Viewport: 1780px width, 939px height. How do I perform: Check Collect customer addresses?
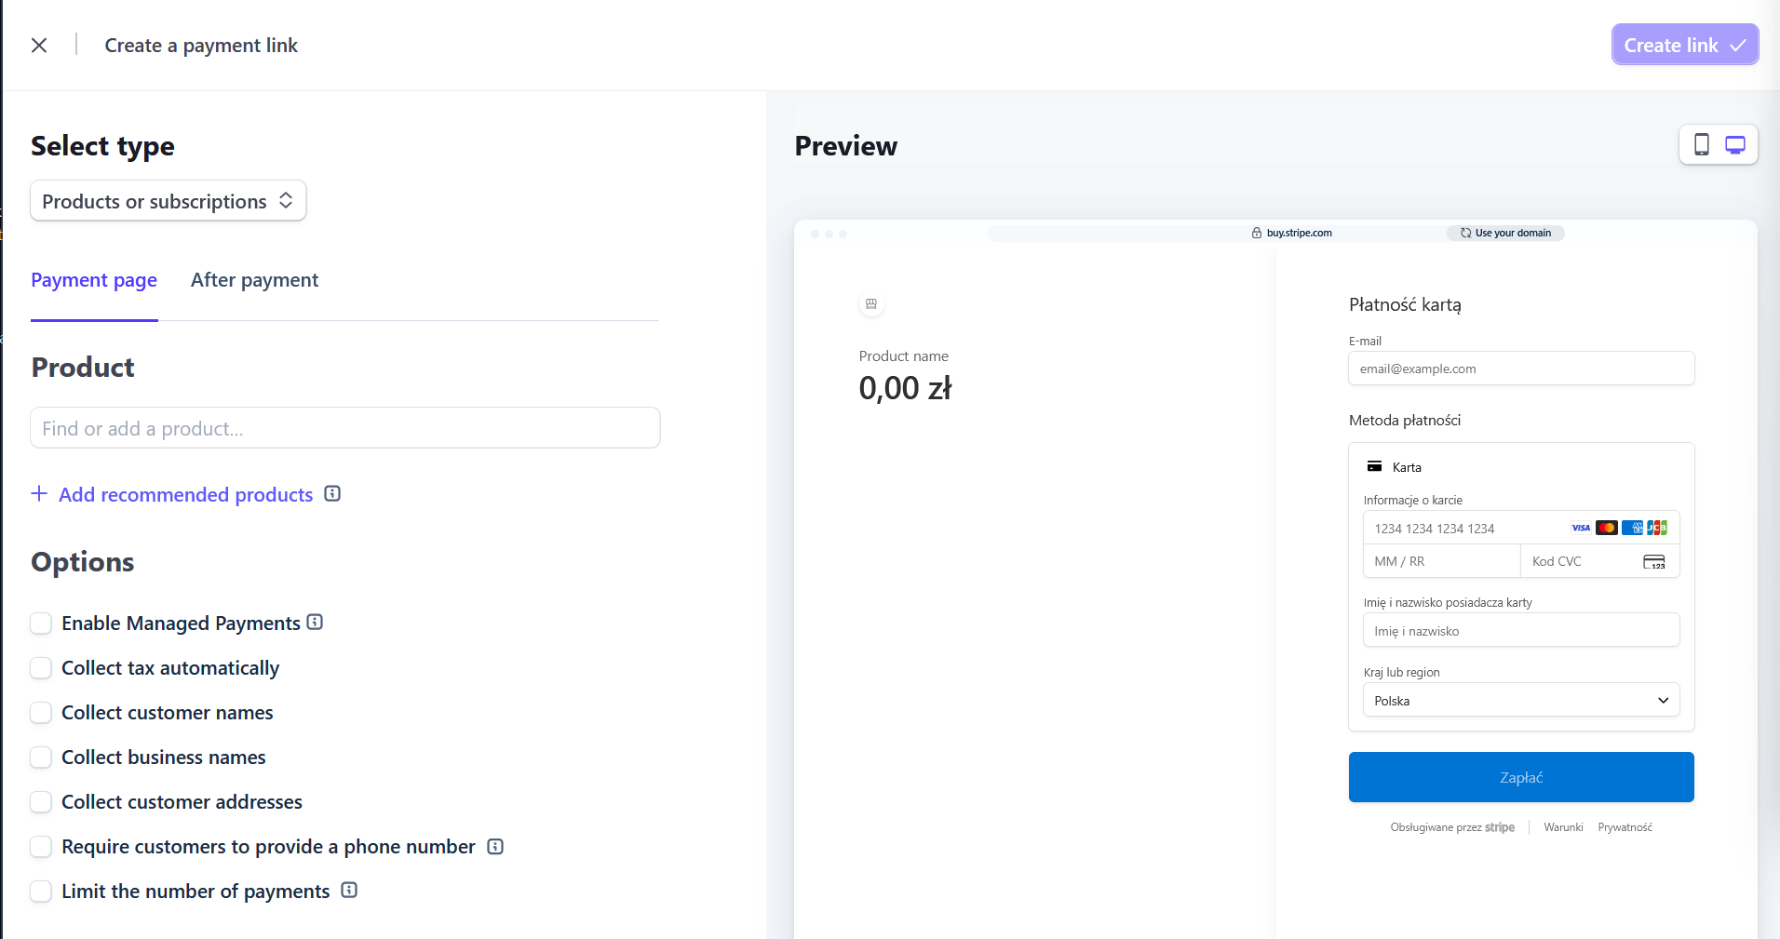[41, 801]
